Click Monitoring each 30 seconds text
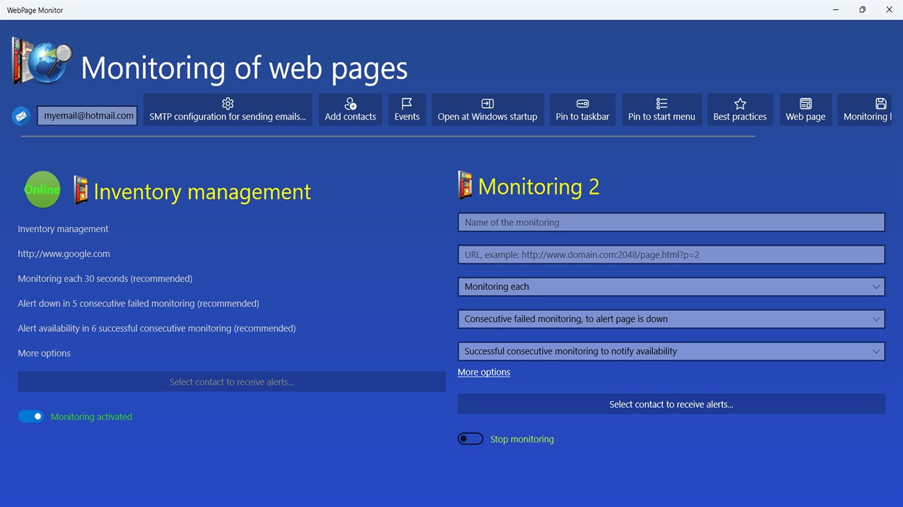Image resolution: width=903 pixels, height=507 pixels. tap(105, 278)
